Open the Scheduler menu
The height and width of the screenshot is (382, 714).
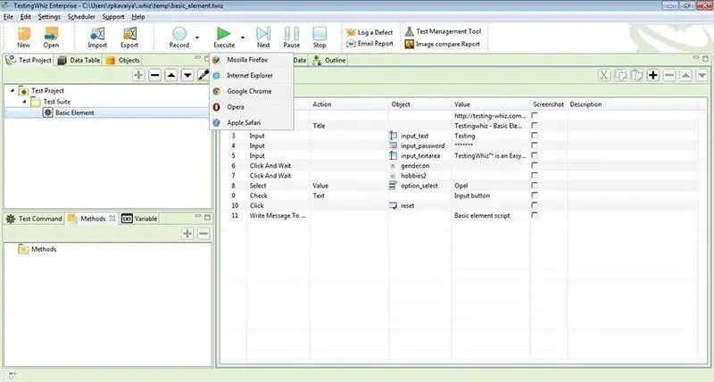pyautogui.click(x=81, y=17)
